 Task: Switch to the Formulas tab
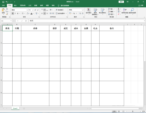click(30, 6)
